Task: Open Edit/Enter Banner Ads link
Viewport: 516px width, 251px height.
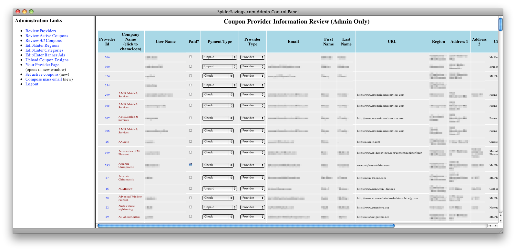Action: point(45,55)
